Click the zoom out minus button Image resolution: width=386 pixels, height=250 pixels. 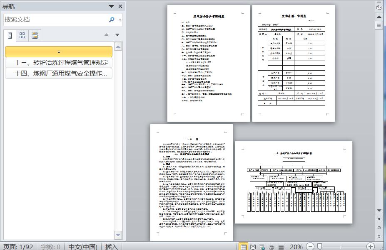310,247
